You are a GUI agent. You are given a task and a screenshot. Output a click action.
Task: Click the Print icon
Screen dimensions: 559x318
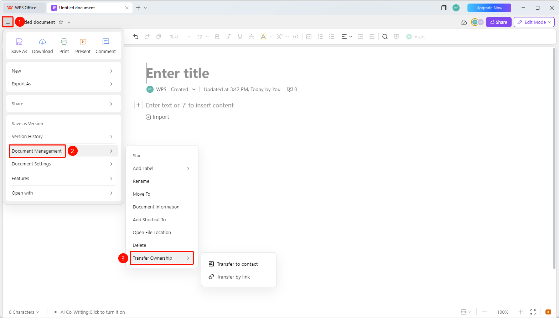(x=64, y=42)
